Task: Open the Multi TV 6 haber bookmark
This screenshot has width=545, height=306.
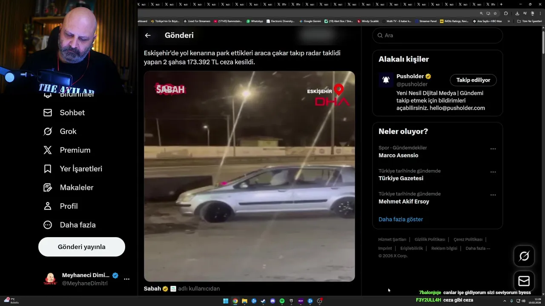Action: pyautogui.click(x=397, y=21)
